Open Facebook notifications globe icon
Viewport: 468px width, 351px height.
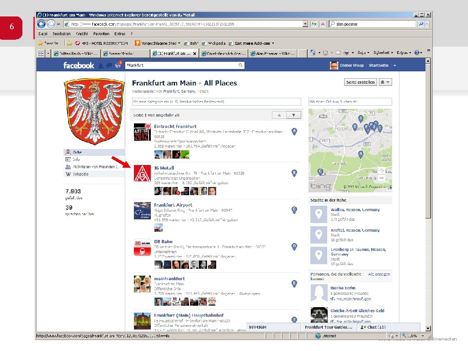click(118, 65)
